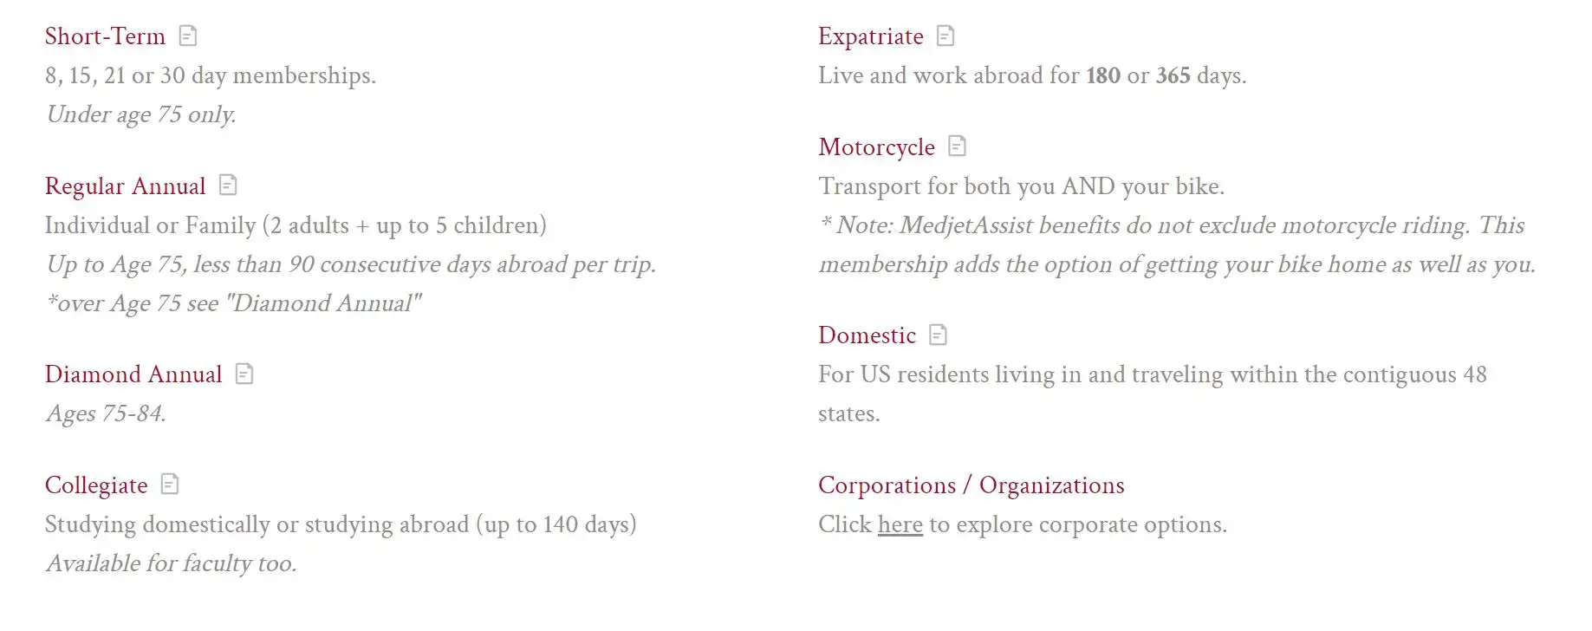Screen dimensions: 1592x631
Task: Go to Diamond Annual membership
Action: pos(133,374)
